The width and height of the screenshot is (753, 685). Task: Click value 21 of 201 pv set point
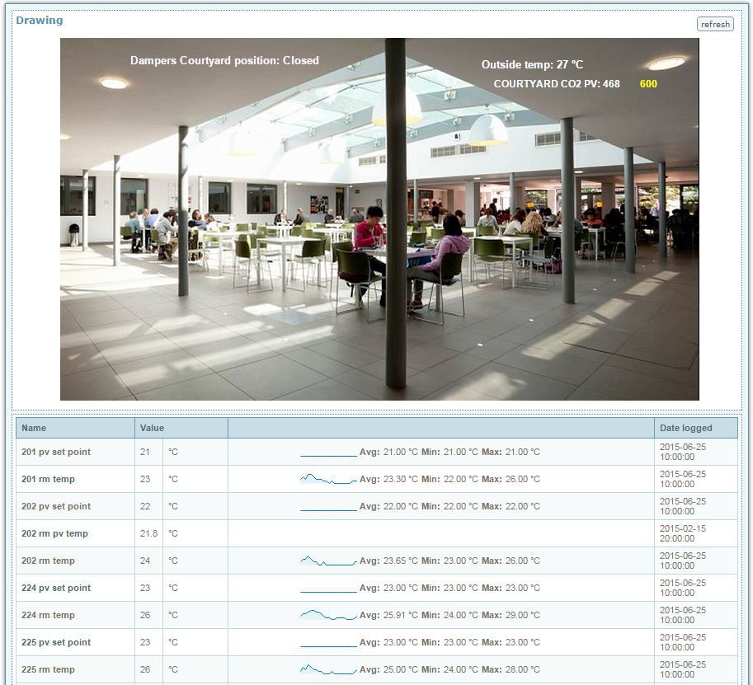click(x=144, y=452)
